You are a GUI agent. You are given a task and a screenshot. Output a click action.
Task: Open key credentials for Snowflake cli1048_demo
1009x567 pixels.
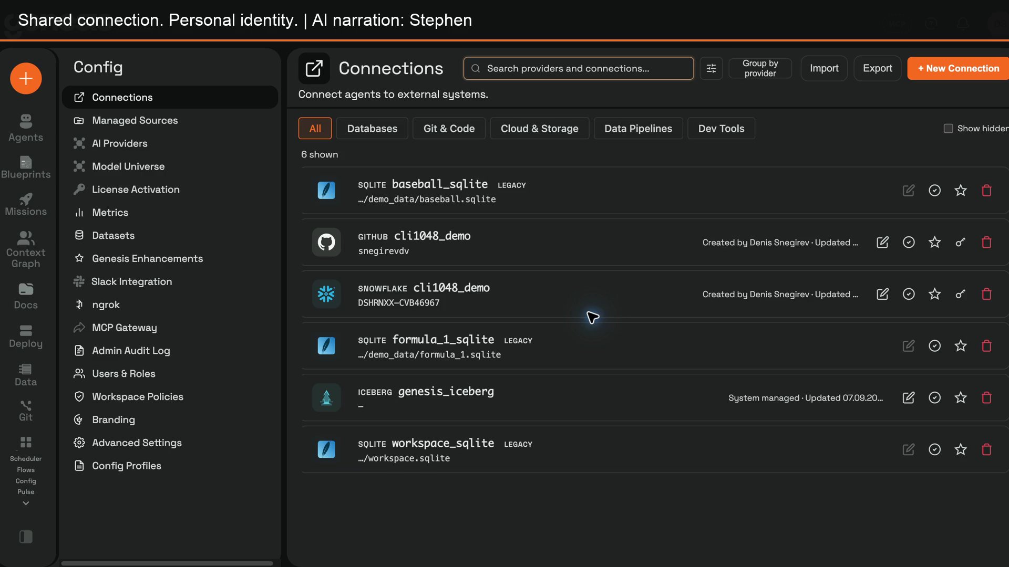(x=960, y=294)
